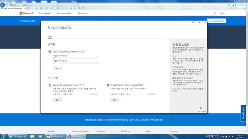Click the Visual Studio Community 2017 product icon
The height and width of the screenshot is (139, 248).
(50, 51)
